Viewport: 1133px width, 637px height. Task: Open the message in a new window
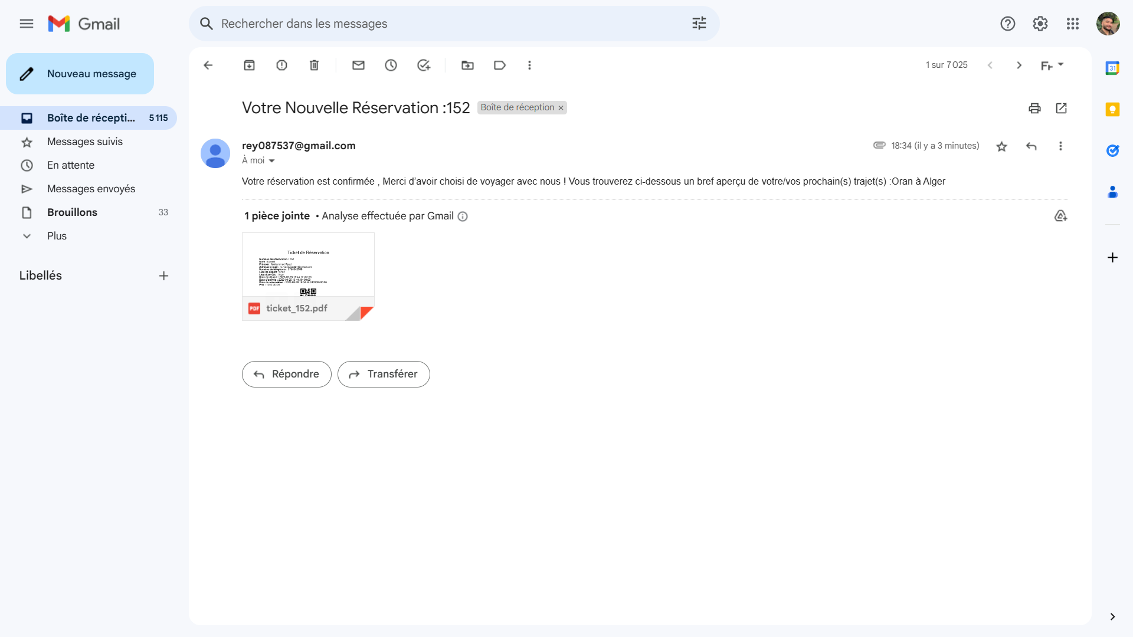click(x=1062, y=109)
